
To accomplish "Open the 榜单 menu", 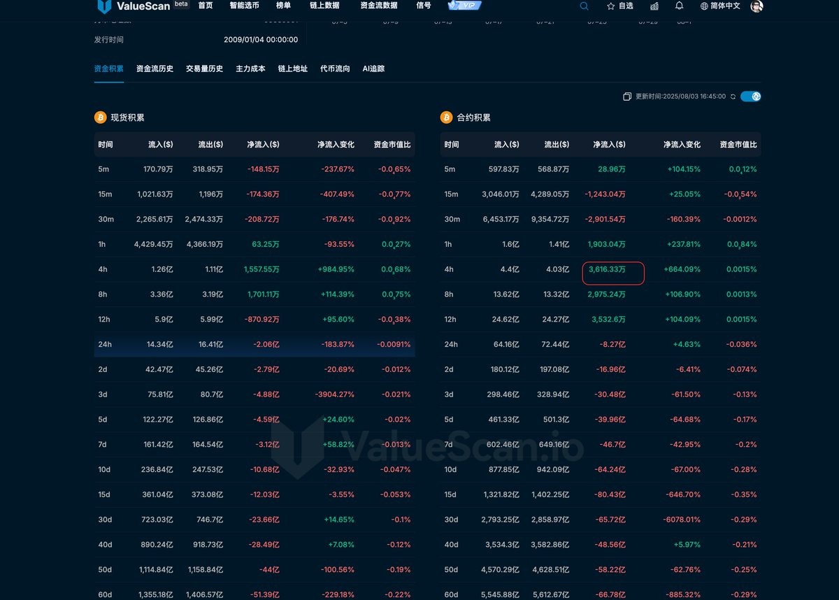I will pos(284,6).
